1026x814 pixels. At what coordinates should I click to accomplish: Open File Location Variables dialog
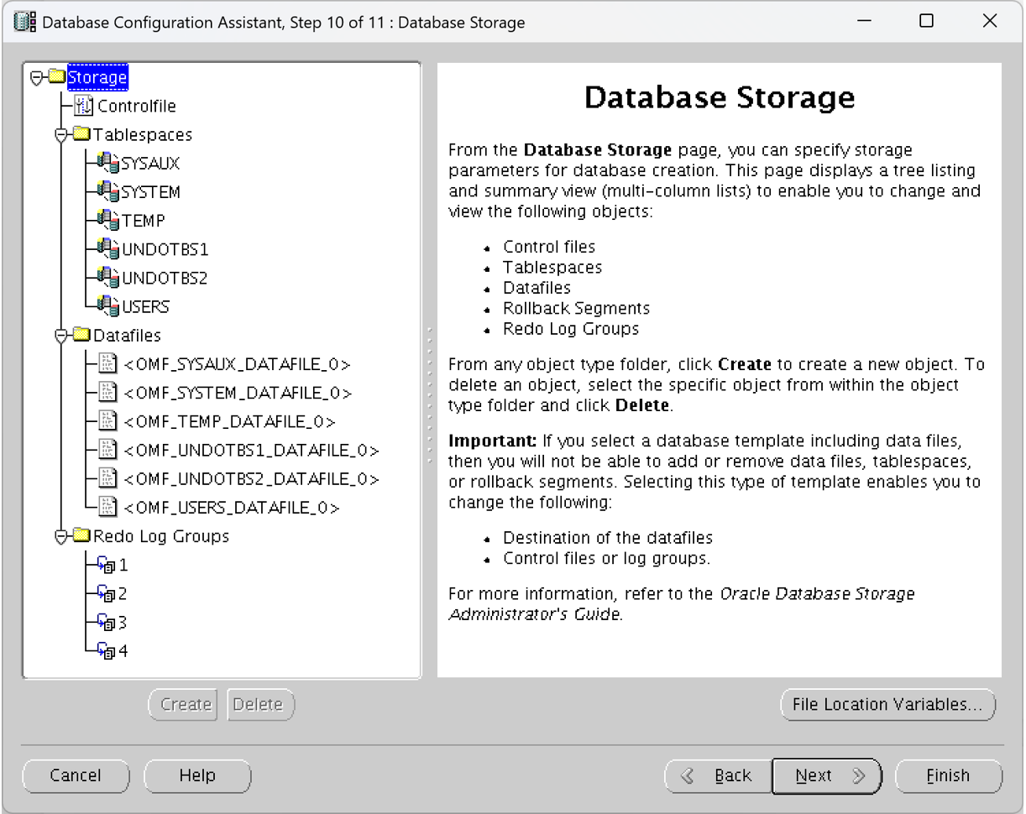(887, 705)
